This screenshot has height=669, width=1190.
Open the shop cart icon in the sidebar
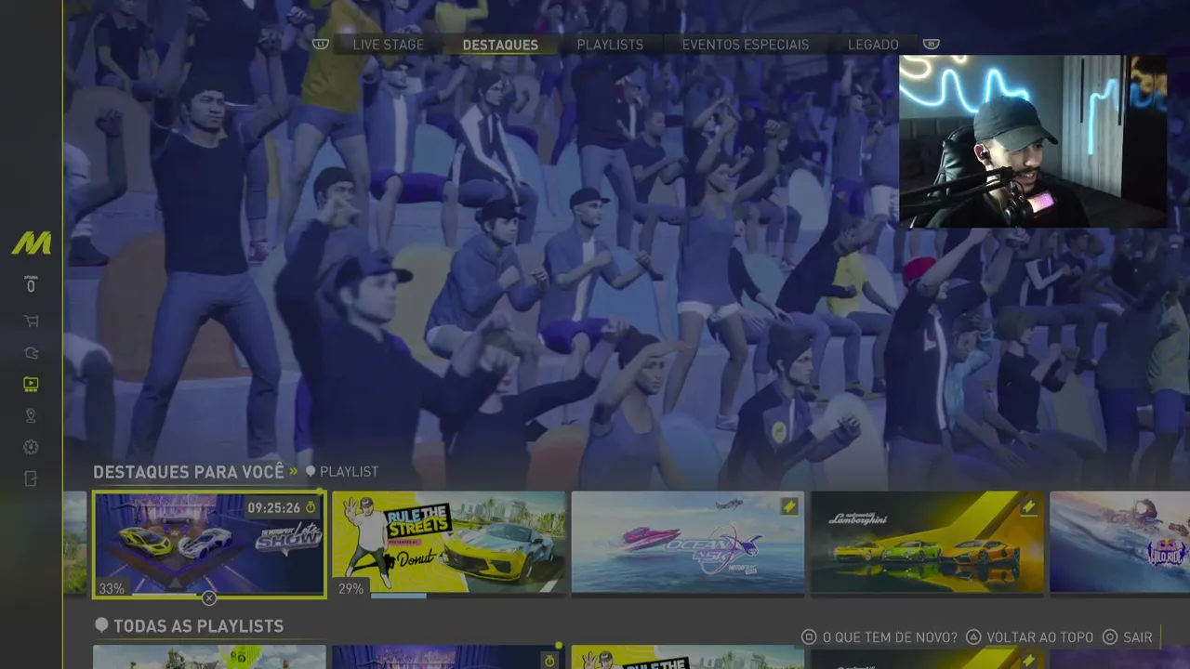pyautogui.click(x=31, y=321)
